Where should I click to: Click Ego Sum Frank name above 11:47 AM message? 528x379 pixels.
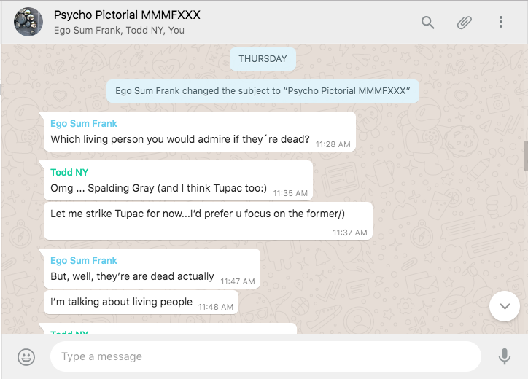click(84, 260)
